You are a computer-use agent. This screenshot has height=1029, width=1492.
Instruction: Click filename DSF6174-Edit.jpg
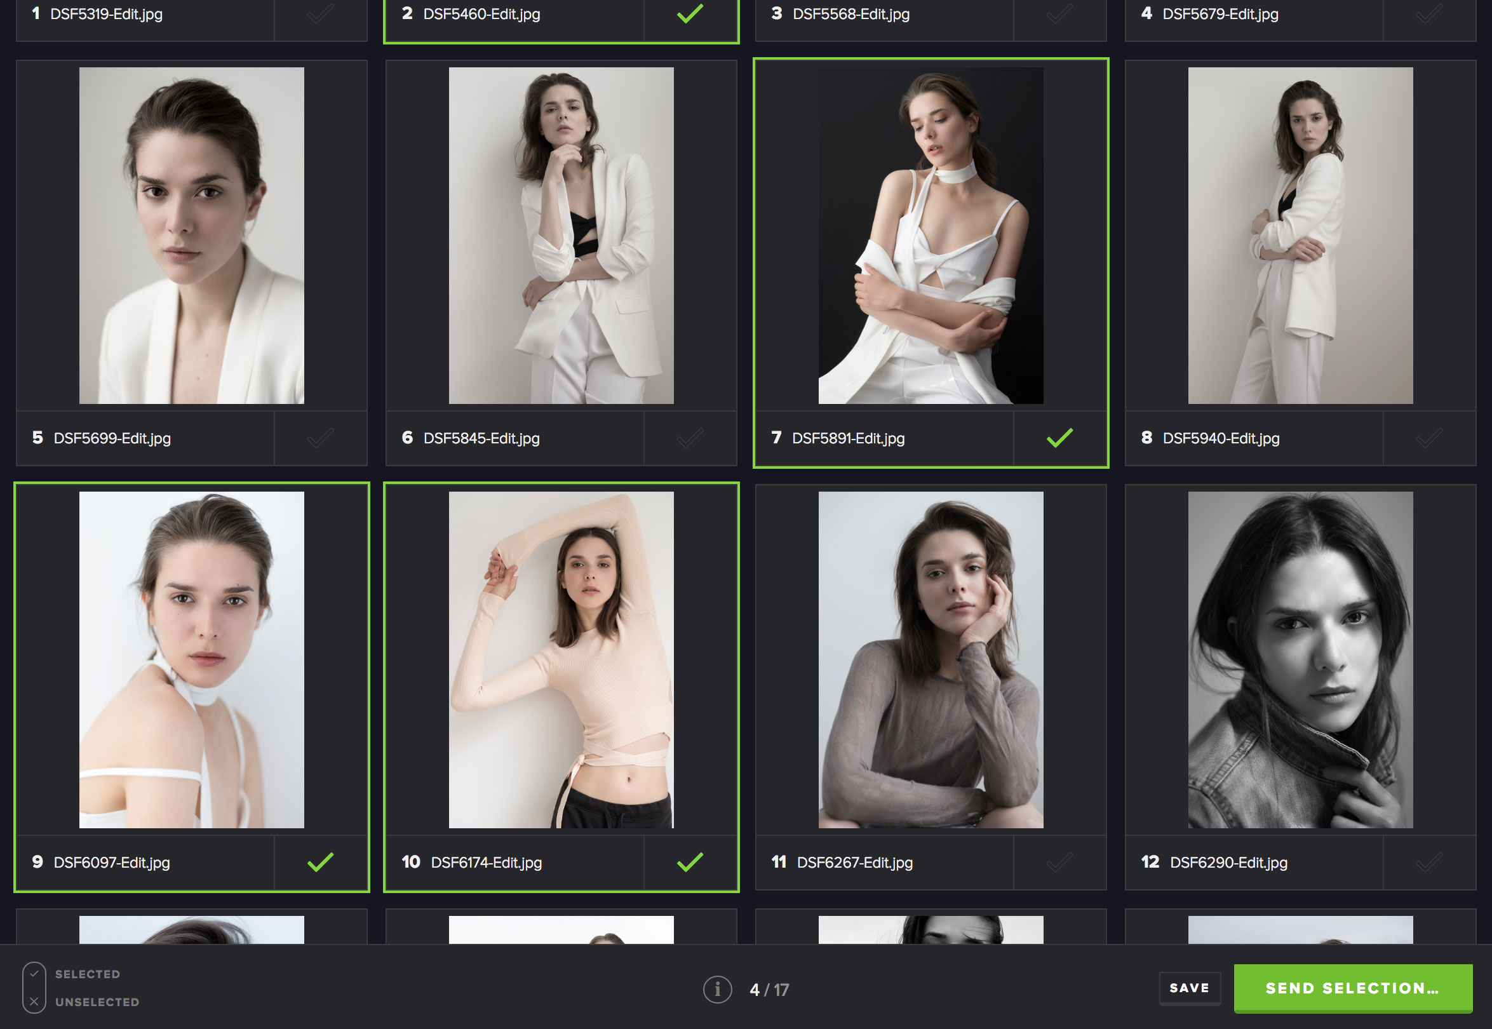click(x=487, y=863)
